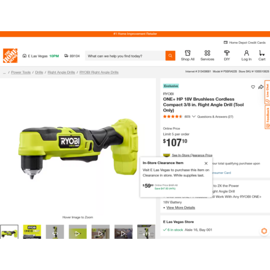Share the product with the arrow icon

tap(261, 87)
